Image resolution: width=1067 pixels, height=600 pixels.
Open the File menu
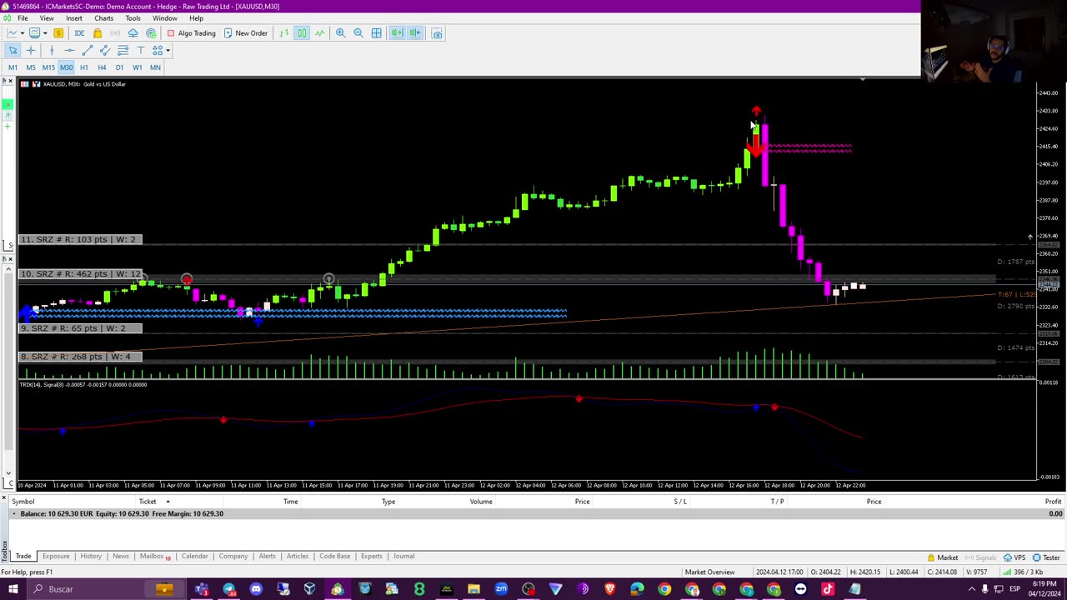coord(23,18)
